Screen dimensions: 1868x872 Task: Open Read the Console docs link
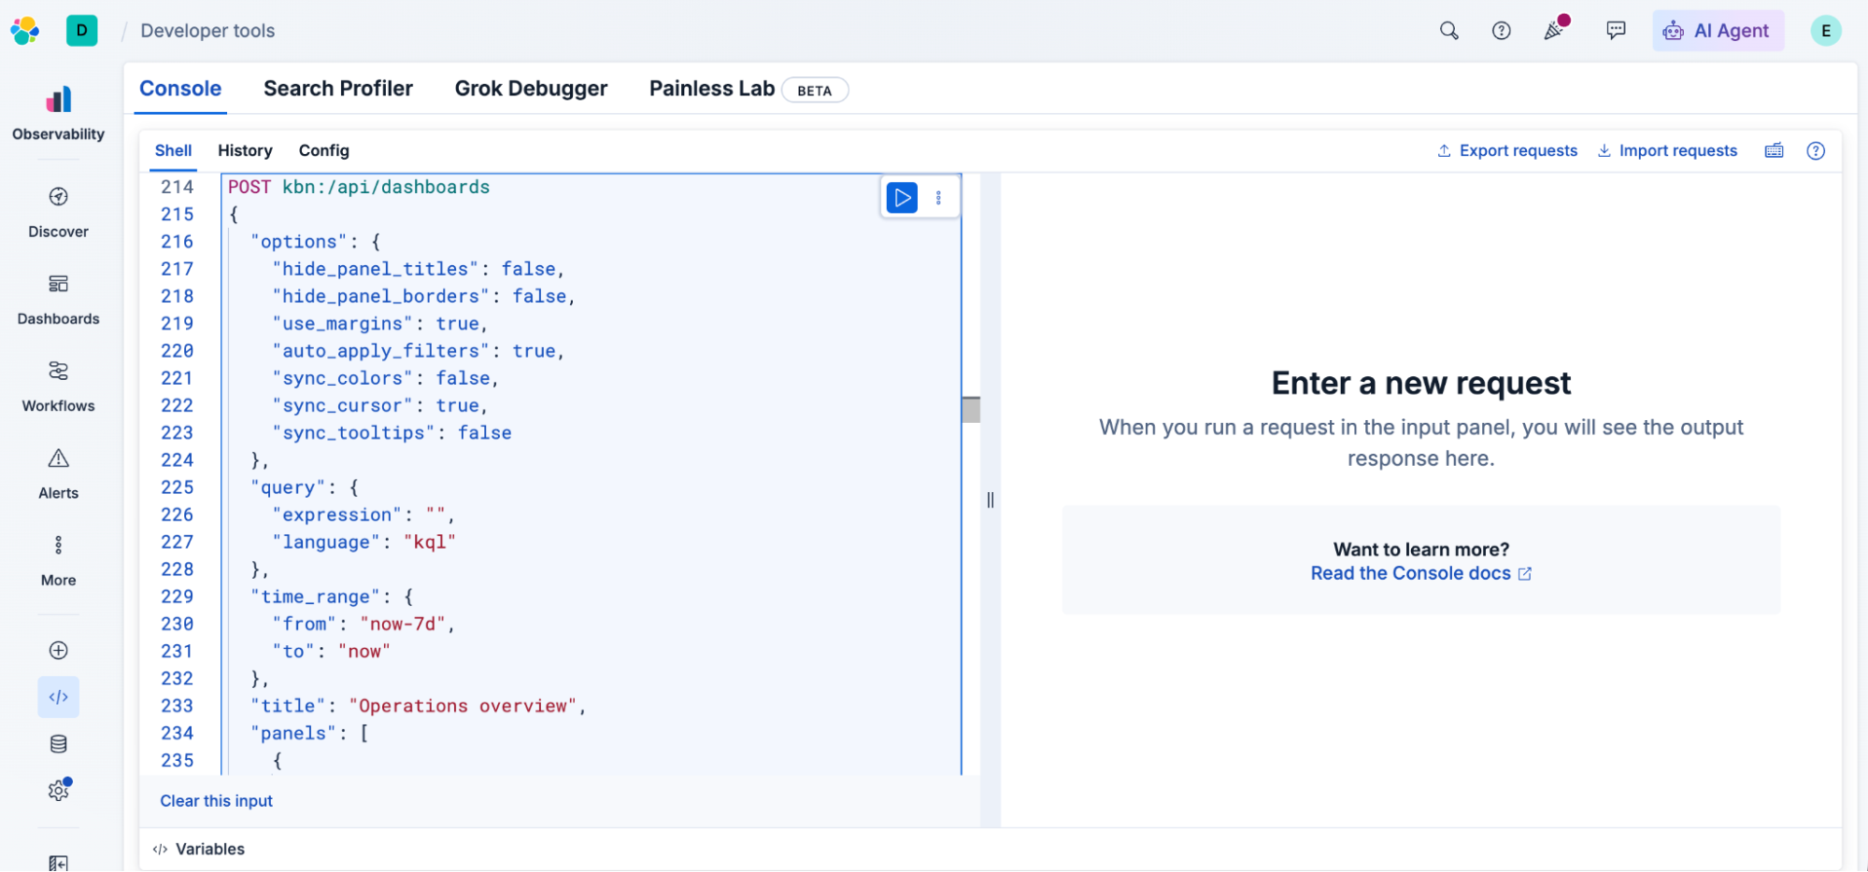(1420, 573)
